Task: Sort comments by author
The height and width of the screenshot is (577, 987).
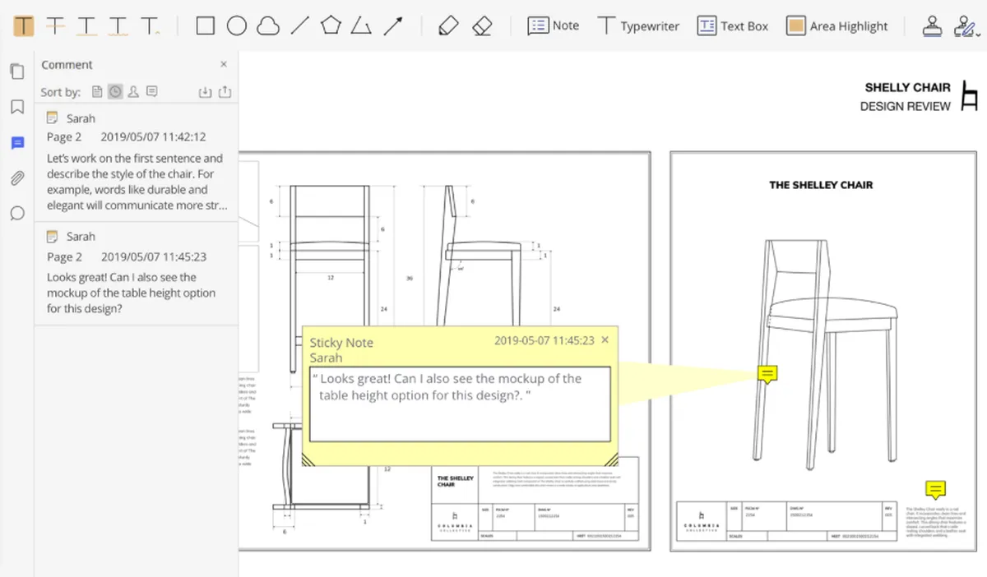Action: tap(133, 91)
